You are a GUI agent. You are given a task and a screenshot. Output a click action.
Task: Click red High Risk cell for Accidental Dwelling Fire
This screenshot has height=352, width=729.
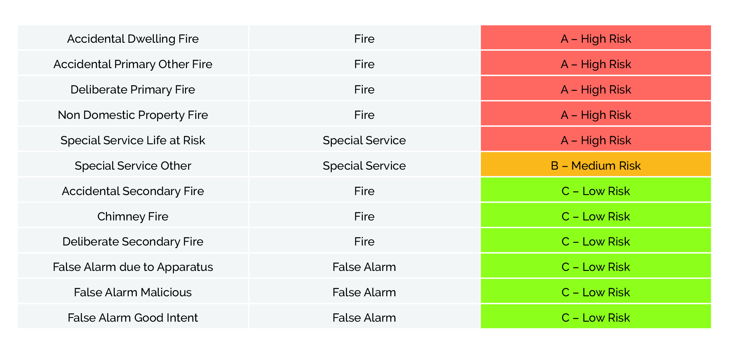pos(596,37)
